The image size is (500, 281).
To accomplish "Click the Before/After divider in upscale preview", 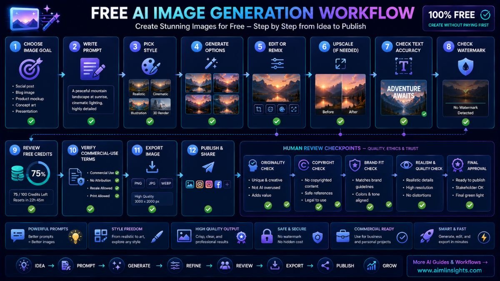I will click(342, 94).
